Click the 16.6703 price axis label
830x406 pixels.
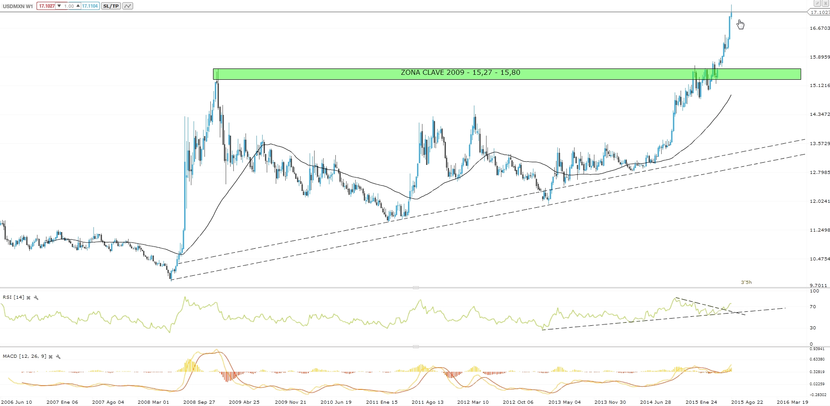[x=820, y=28]
